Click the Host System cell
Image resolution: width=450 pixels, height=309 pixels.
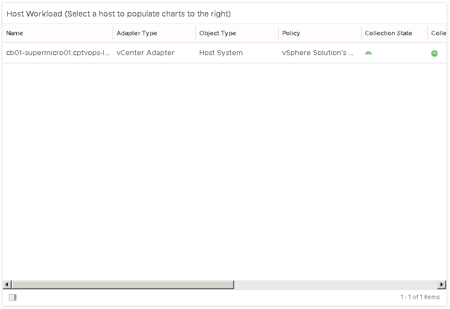pyautogui.click(x=221, y=53)
